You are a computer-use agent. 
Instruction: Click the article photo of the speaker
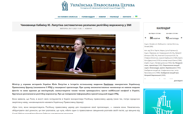point(76,57)
